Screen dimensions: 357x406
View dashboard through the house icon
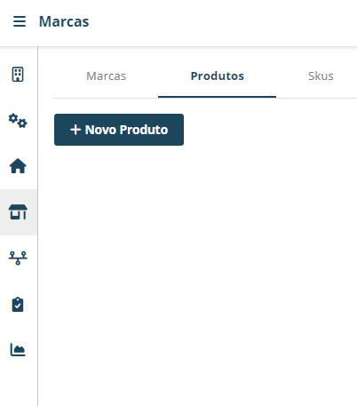tap(18, 166)
